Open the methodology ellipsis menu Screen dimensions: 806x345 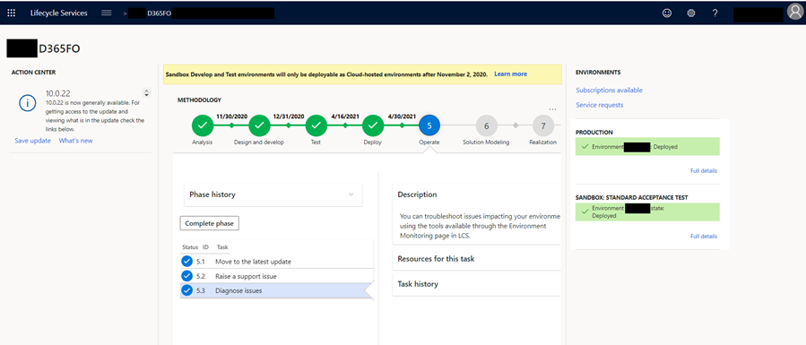click(x=552, y=109)
